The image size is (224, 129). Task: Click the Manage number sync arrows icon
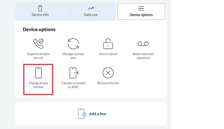pos(73,44)
